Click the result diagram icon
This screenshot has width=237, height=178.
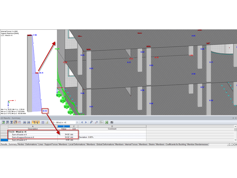101,122
